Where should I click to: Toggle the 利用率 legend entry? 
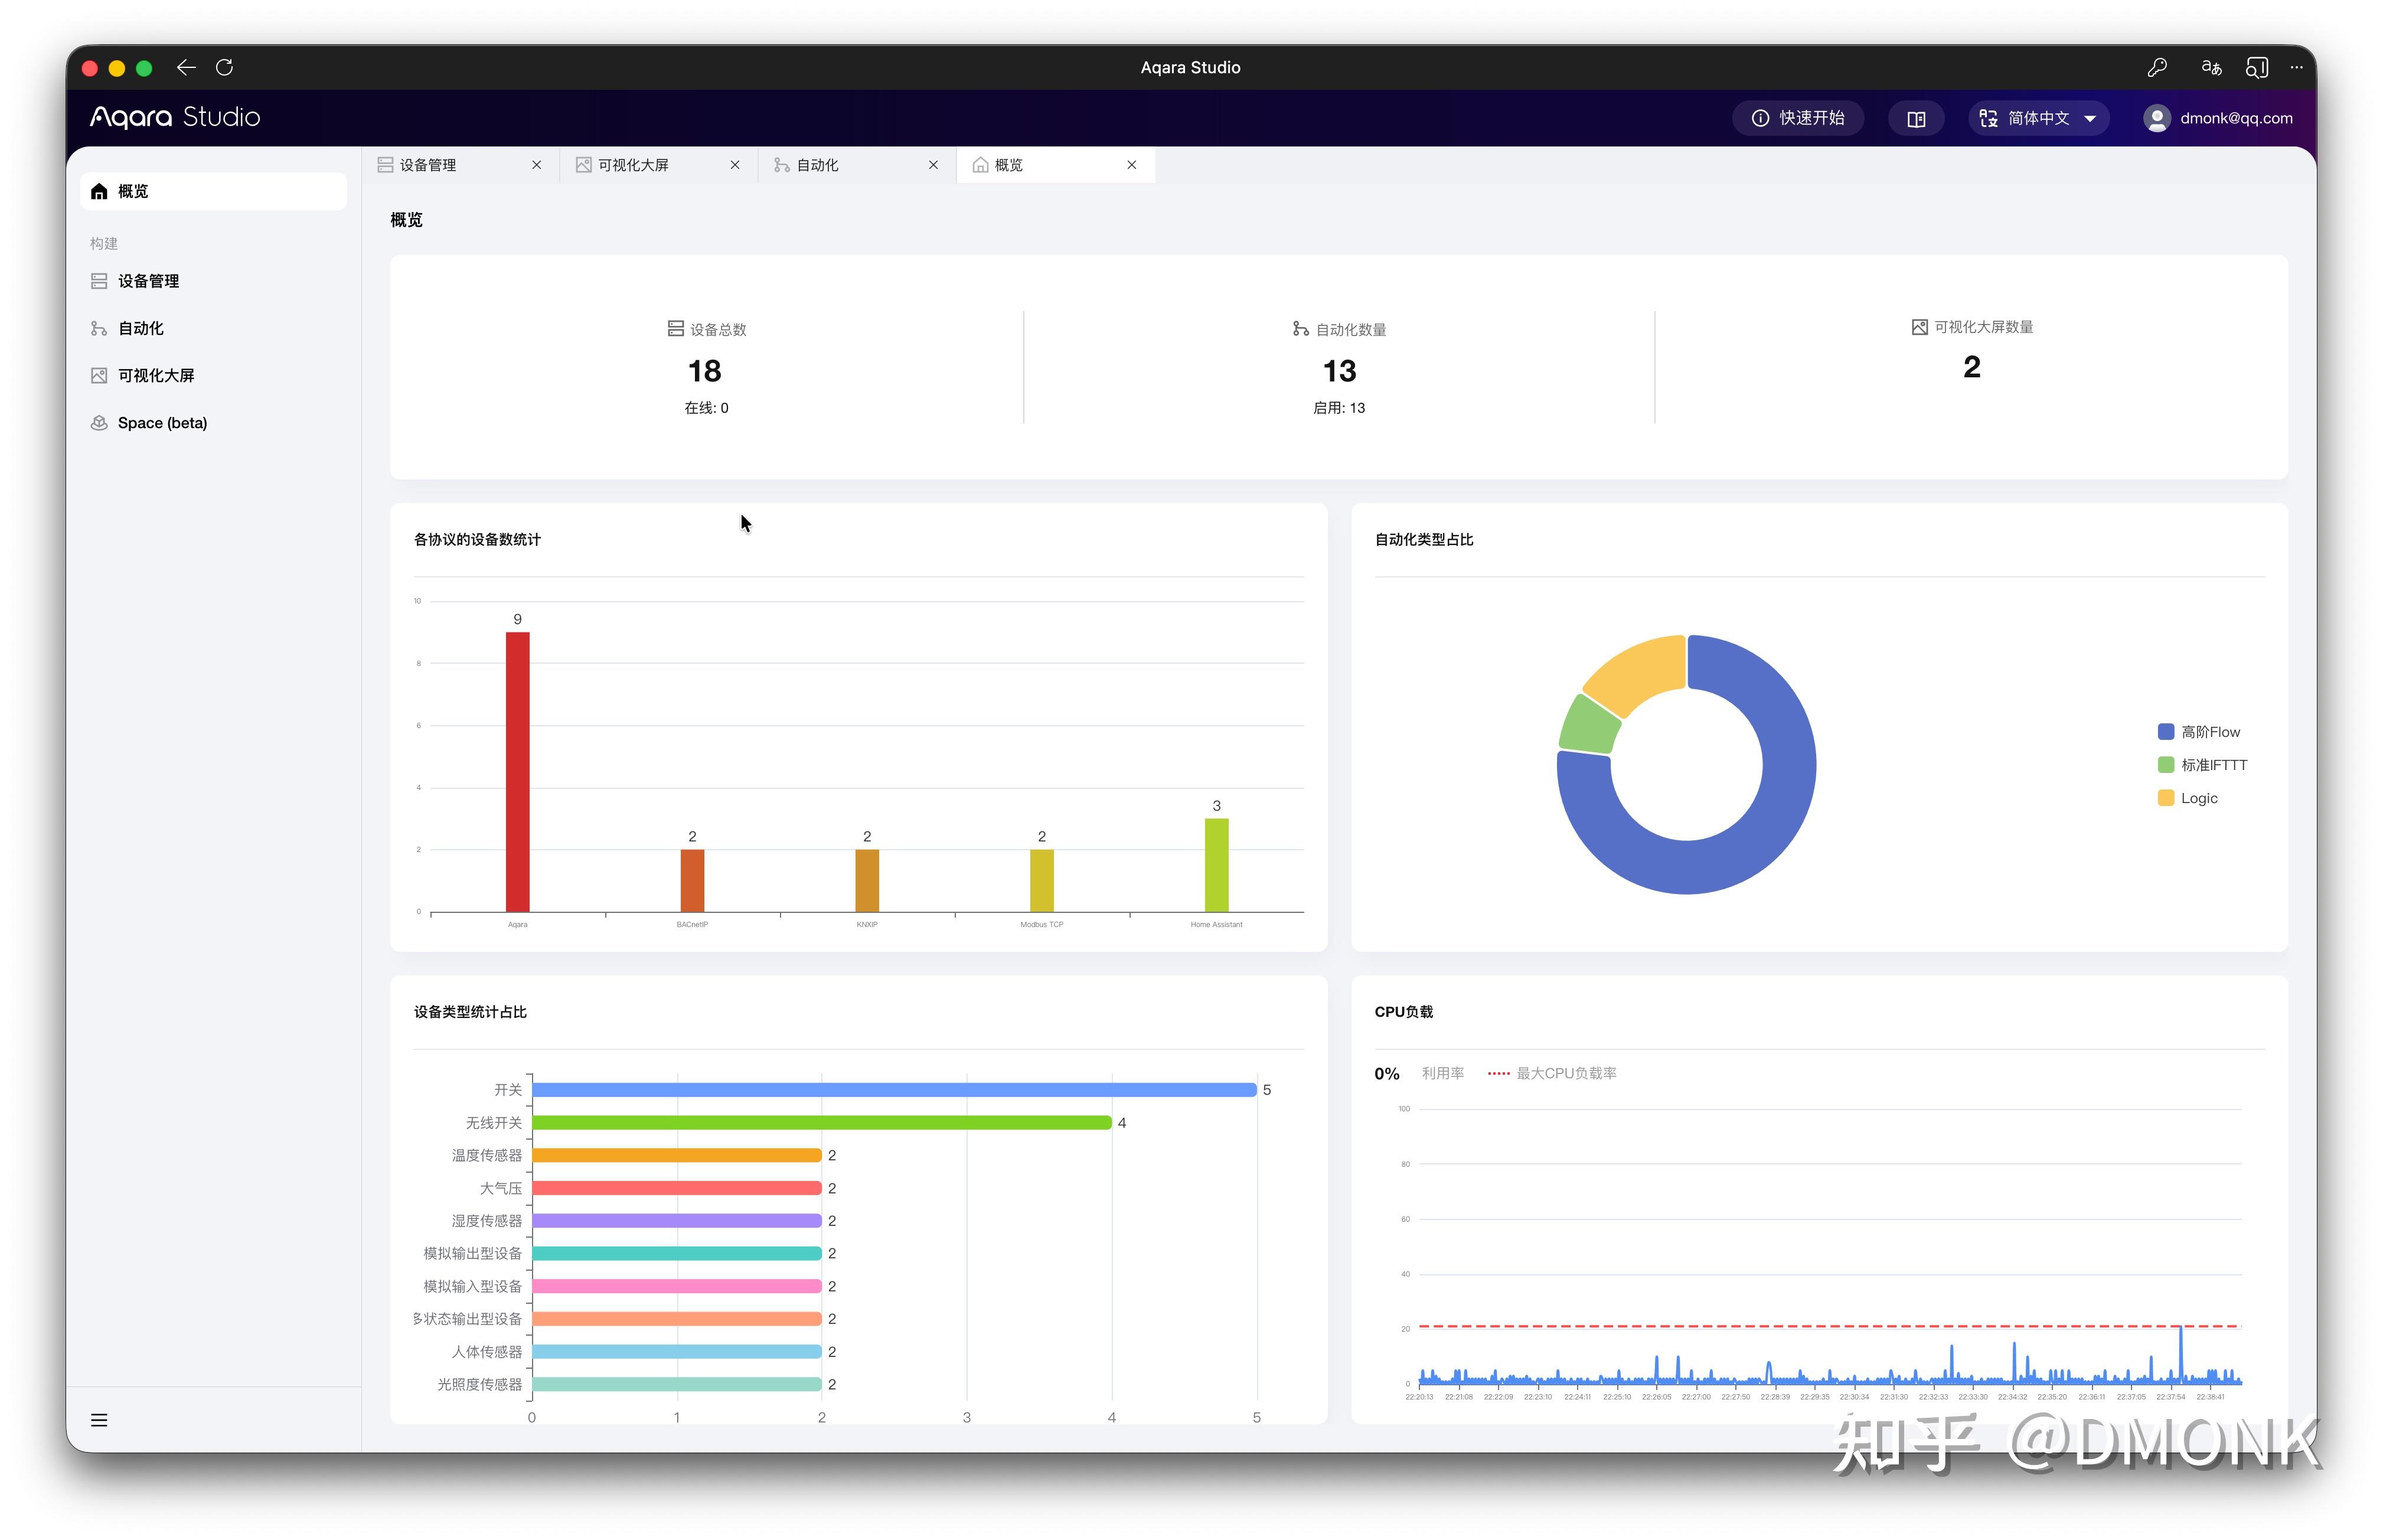click(1443, 1073)
